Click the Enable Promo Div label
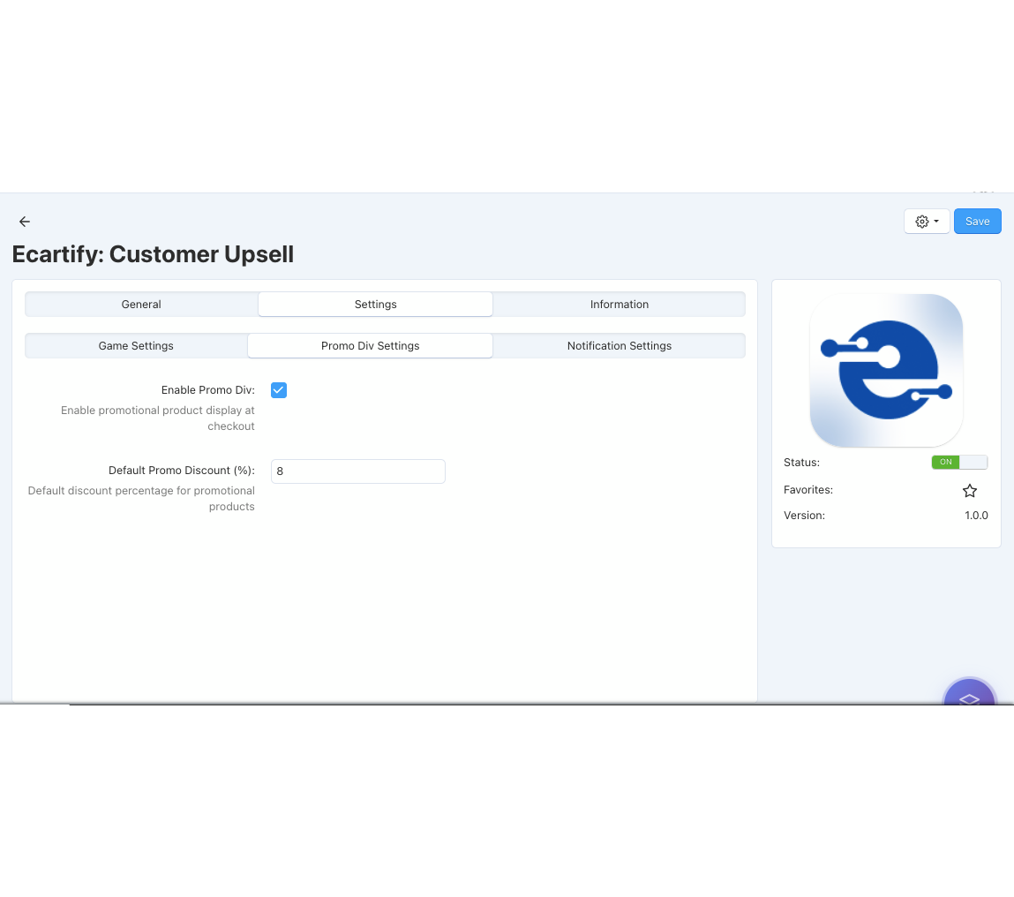 (x=207, y=390)
